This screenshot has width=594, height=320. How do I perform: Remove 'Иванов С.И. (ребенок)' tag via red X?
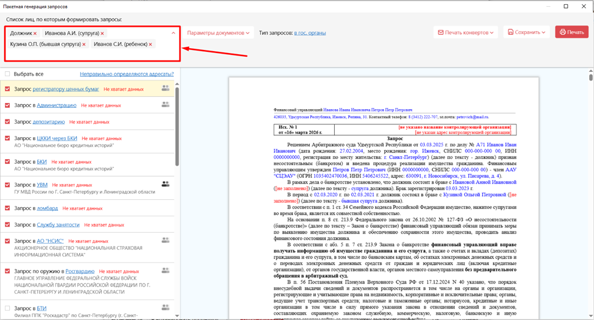coord(150,44)
